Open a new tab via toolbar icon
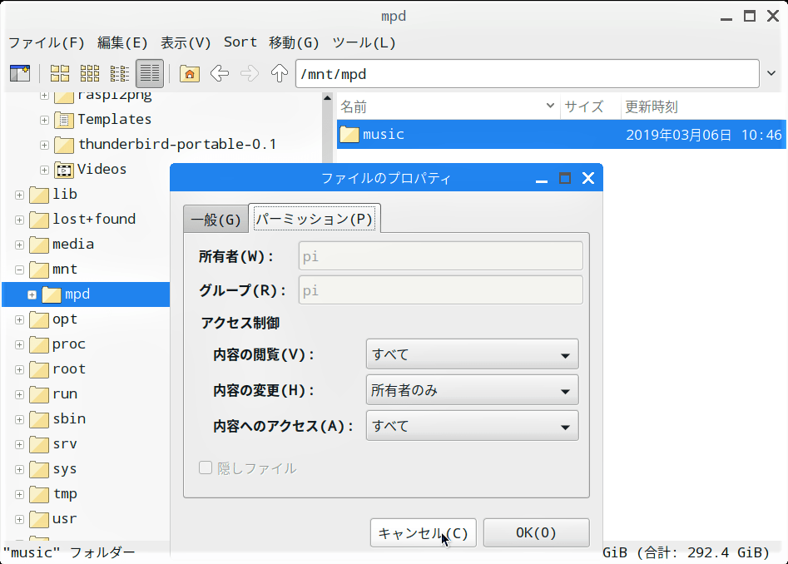Screen dimensions: 788x564 (x=20, y=73)
